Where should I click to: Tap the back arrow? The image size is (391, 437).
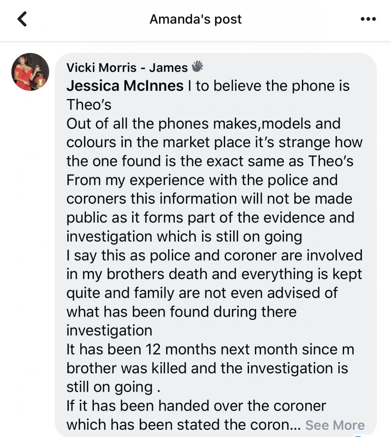22,19
